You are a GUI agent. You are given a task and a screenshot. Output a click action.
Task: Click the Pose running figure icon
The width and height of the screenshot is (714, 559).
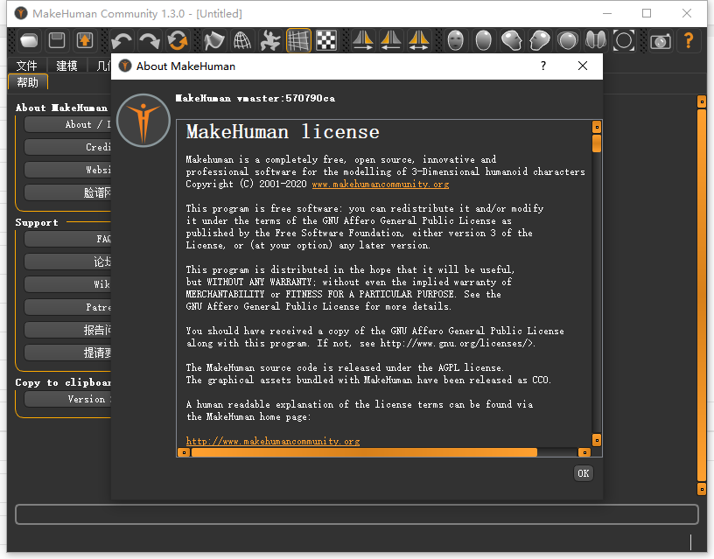pyautogui.click(x=270, y=40)
